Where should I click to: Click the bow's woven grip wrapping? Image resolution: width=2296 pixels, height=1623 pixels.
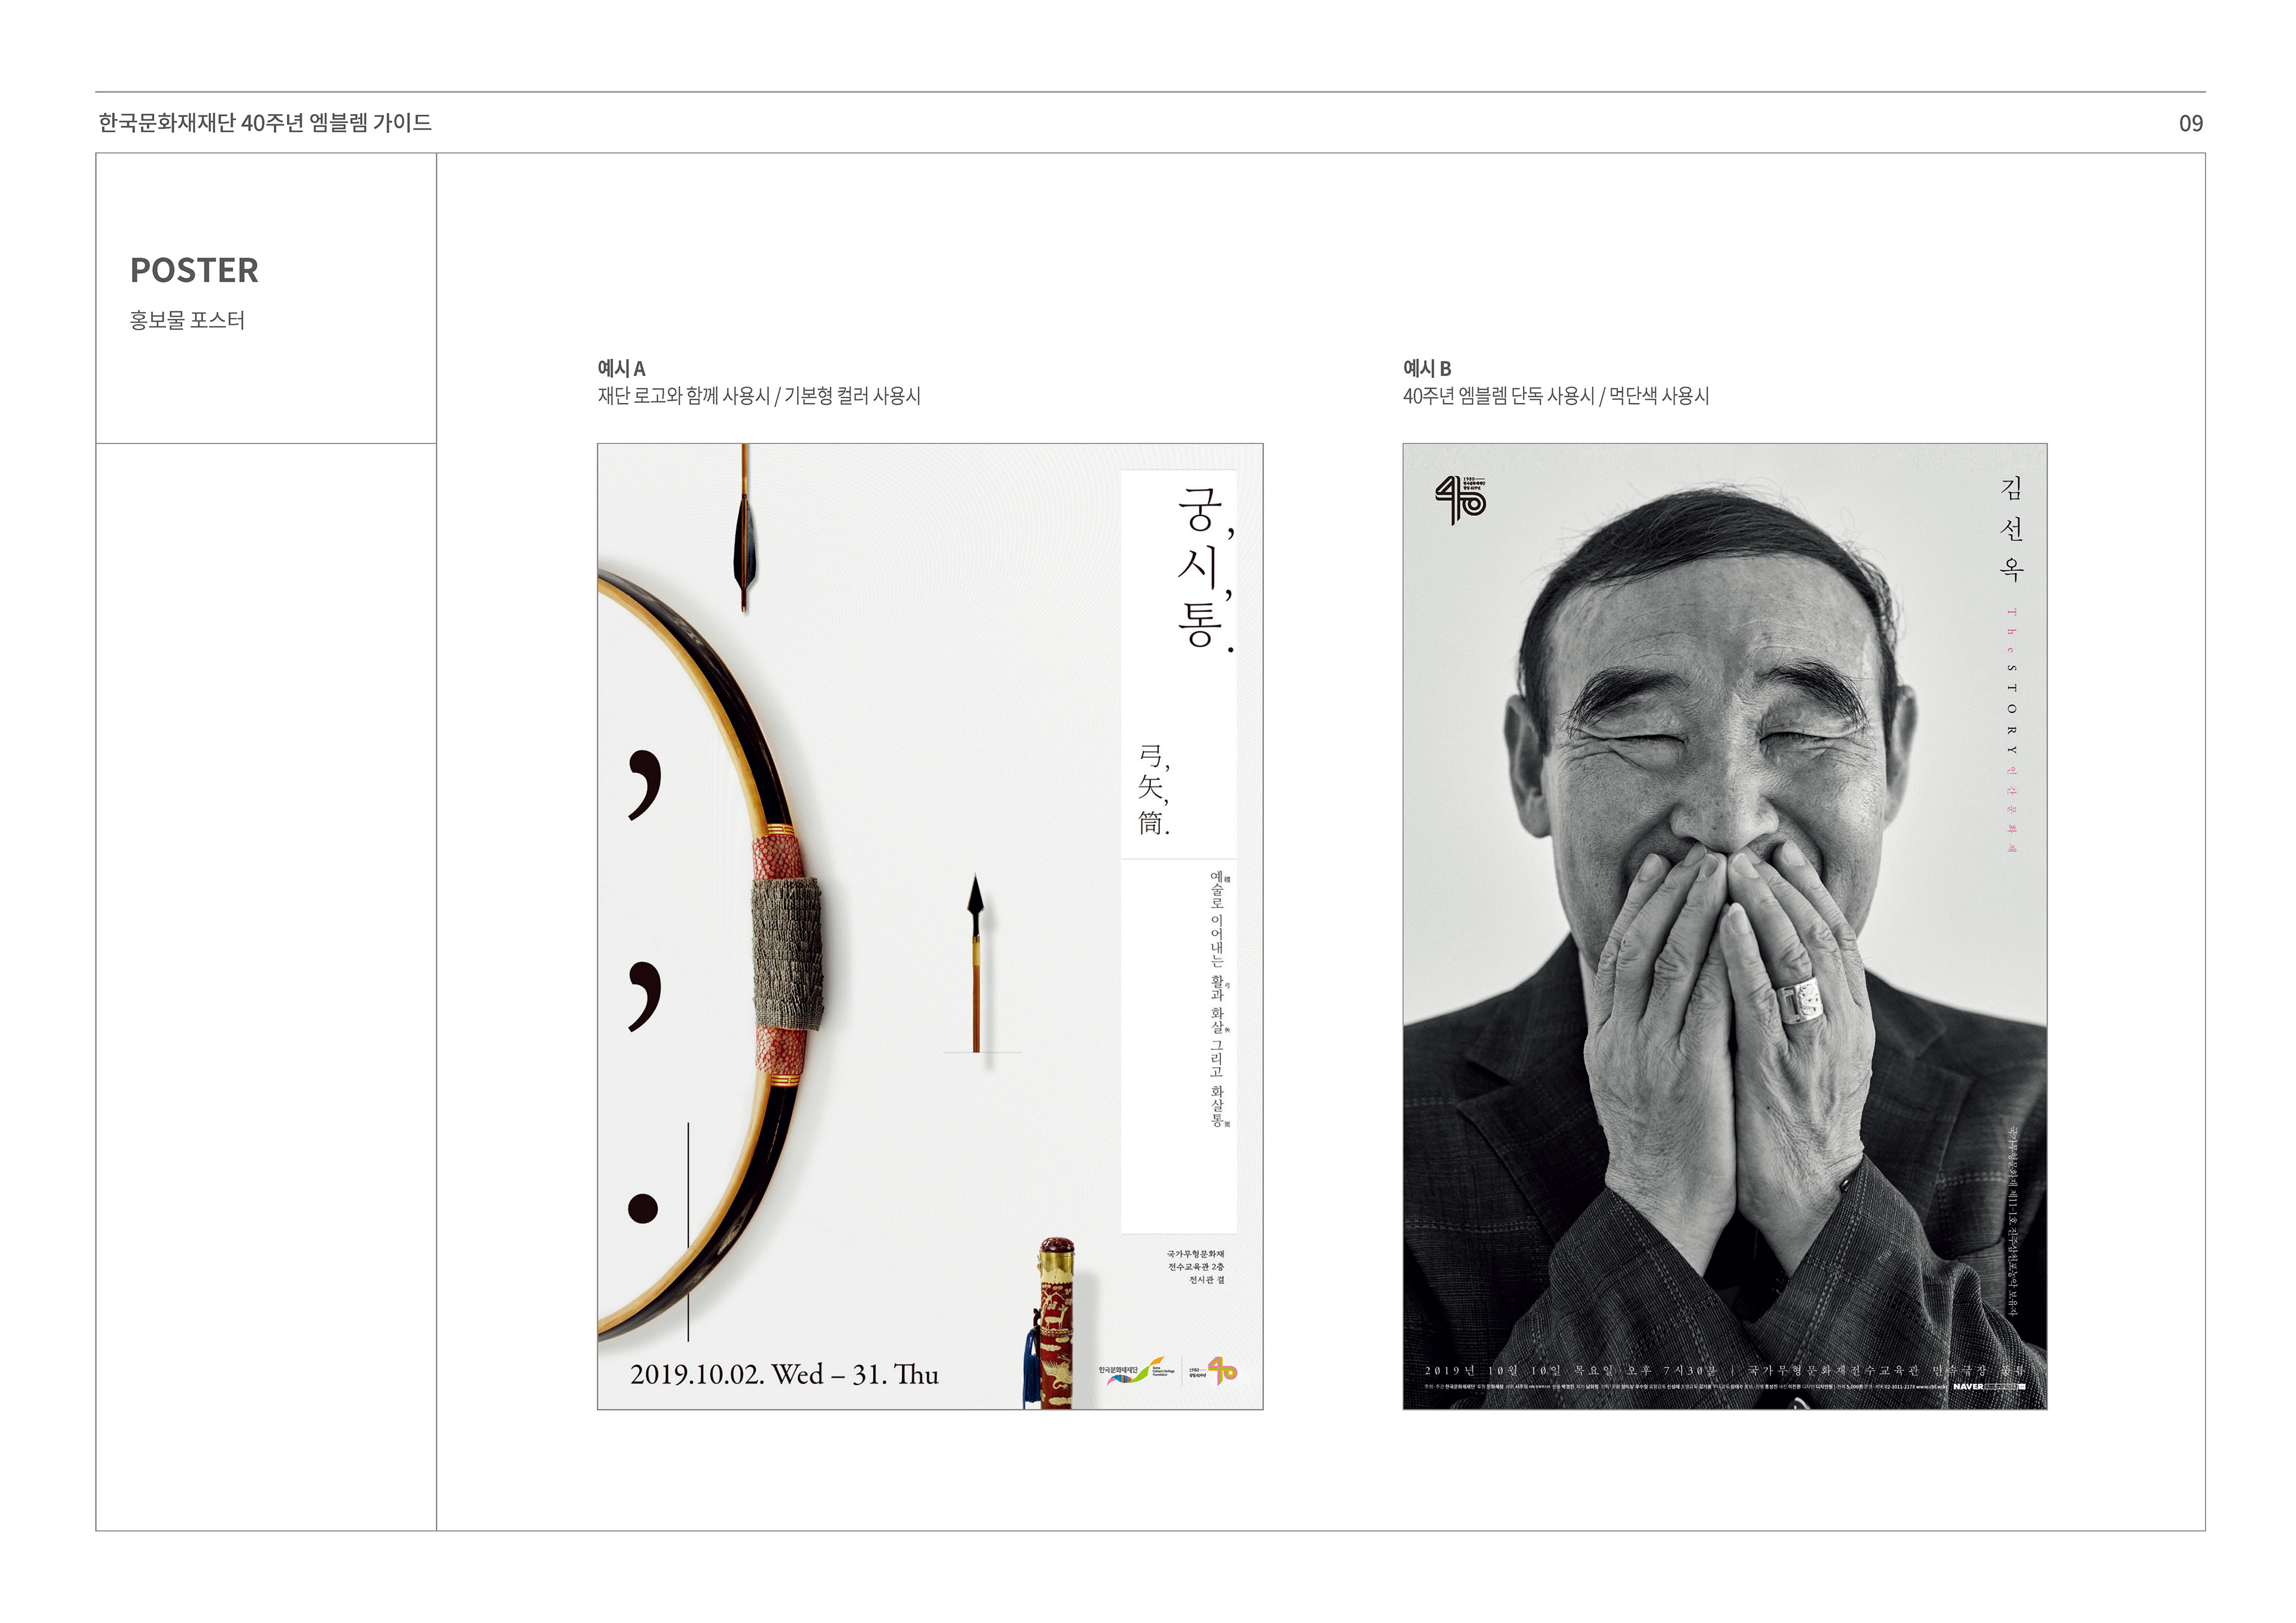point(787,954)
